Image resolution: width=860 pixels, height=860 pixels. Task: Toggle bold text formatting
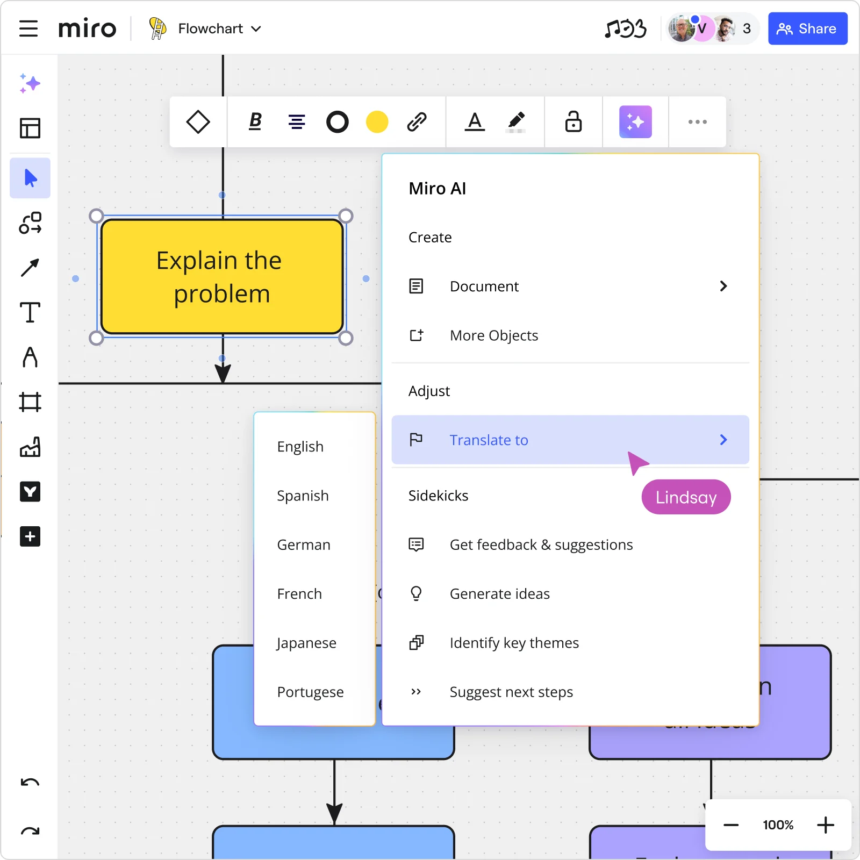tap(255, 122)
